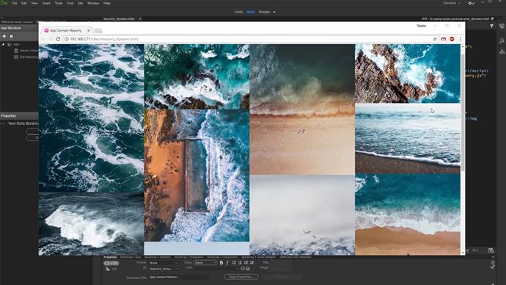Click the Page Properties button
The height and width of the screenshot is (285, 506).
click(241, 277)
